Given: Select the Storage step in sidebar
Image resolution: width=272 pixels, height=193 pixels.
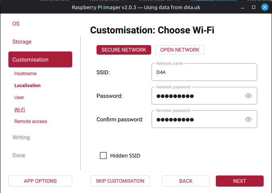Looking at the screenshot, I should pos(22,41).
